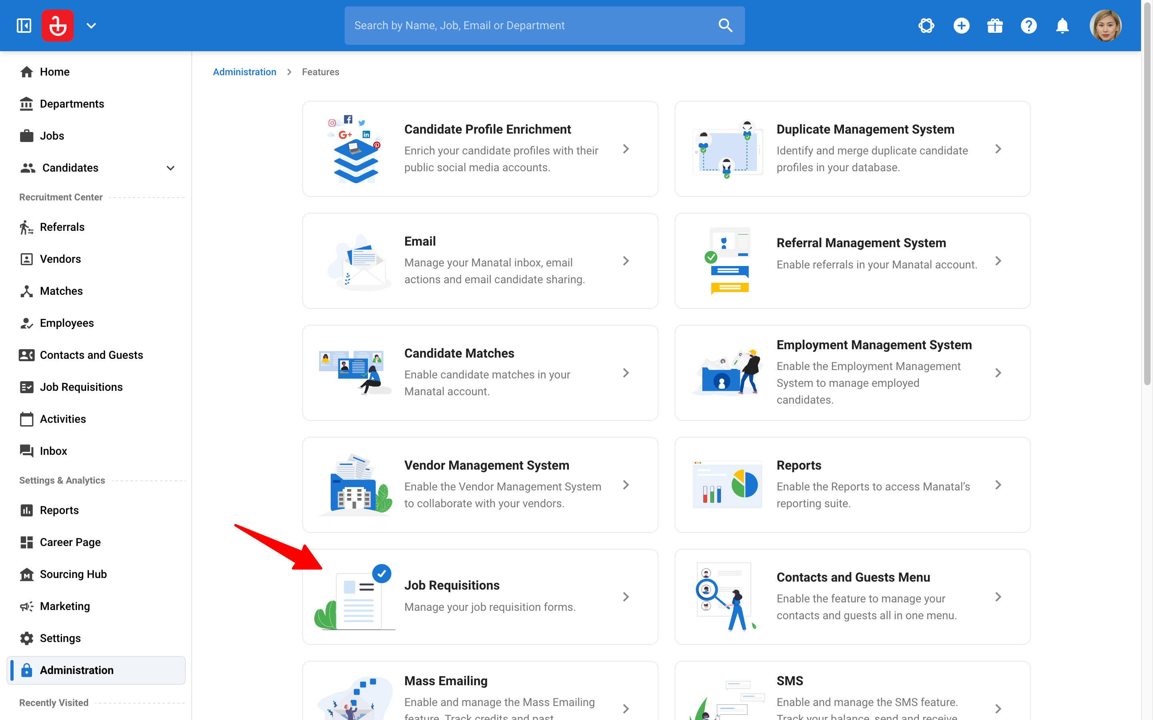
Task: Open Vendors in sidebar
Action: tap(96, 259)
